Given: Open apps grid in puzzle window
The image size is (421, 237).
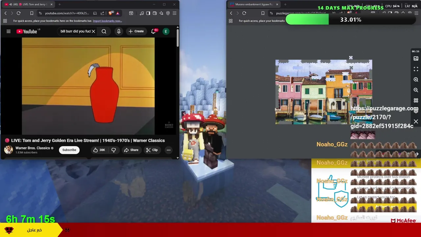Looking at the screenshot, I should (231, 21).
